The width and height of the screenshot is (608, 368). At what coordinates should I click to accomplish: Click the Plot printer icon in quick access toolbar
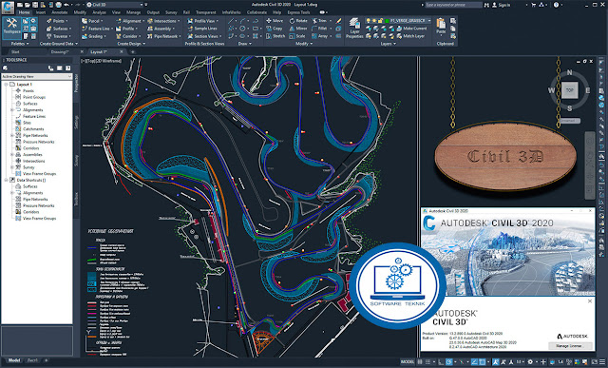click(x=58, y=5)
